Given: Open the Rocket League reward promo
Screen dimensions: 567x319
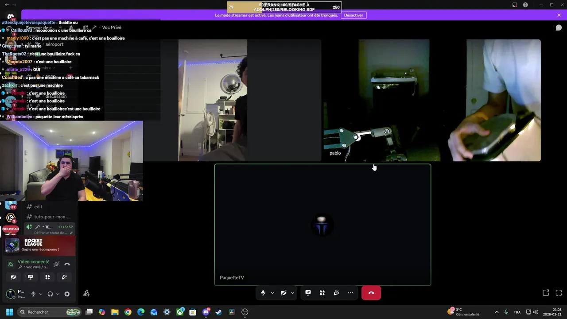Looking at the screenshot, I should [x=40, y=245].
